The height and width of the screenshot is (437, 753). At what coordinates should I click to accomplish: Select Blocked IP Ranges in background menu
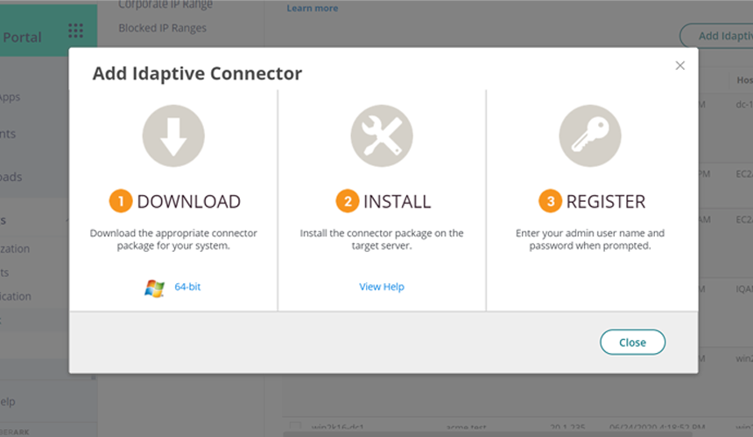tap(162, 28)
